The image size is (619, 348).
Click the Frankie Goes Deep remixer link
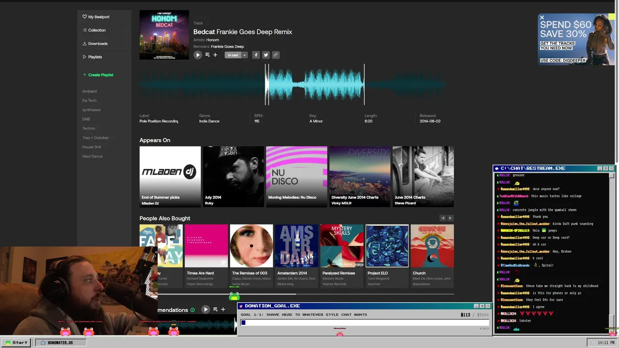tap(227, 46)
